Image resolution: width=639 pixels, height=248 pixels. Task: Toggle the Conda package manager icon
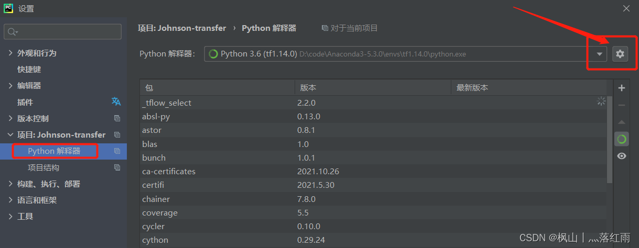coord(622,139)
